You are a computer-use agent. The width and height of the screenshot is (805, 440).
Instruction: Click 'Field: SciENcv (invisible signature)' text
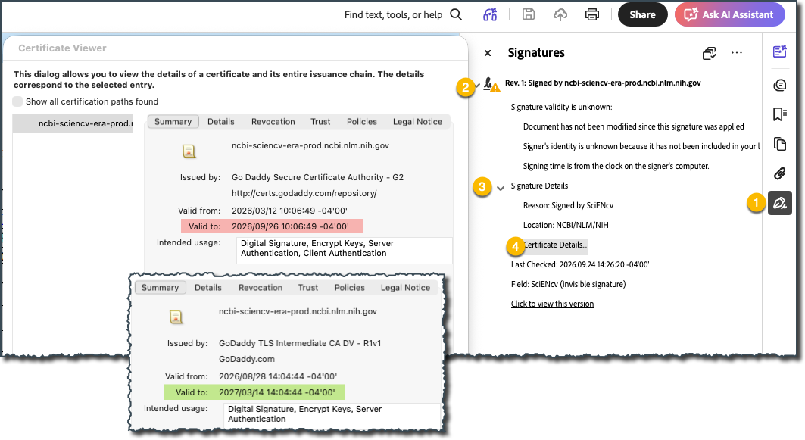click(x=568, y=284)
